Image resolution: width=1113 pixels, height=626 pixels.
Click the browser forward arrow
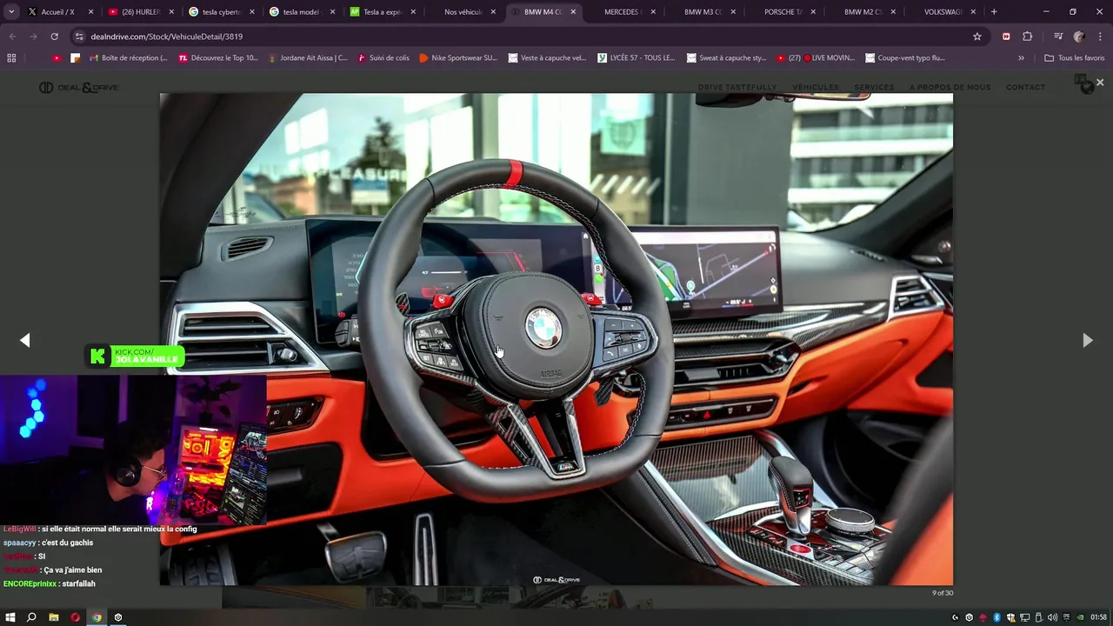[33, 37]
